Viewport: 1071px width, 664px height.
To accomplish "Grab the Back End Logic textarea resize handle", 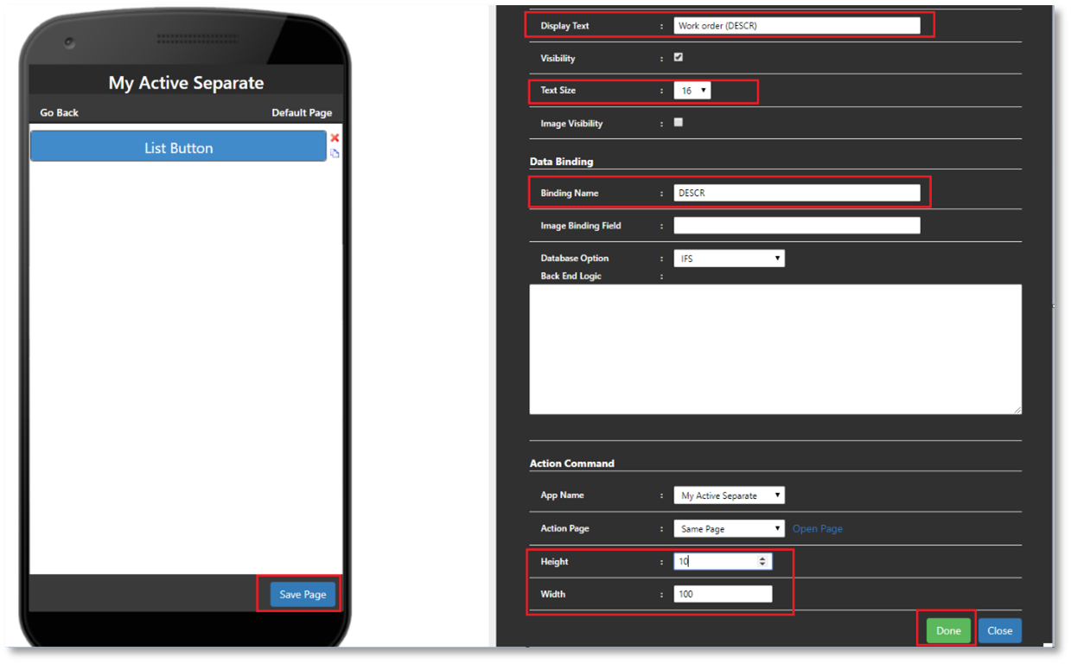I will pyautogui.click(x=1017, y=410).
